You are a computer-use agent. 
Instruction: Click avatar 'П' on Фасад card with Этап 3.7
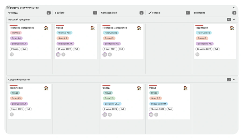coord(156,114)
